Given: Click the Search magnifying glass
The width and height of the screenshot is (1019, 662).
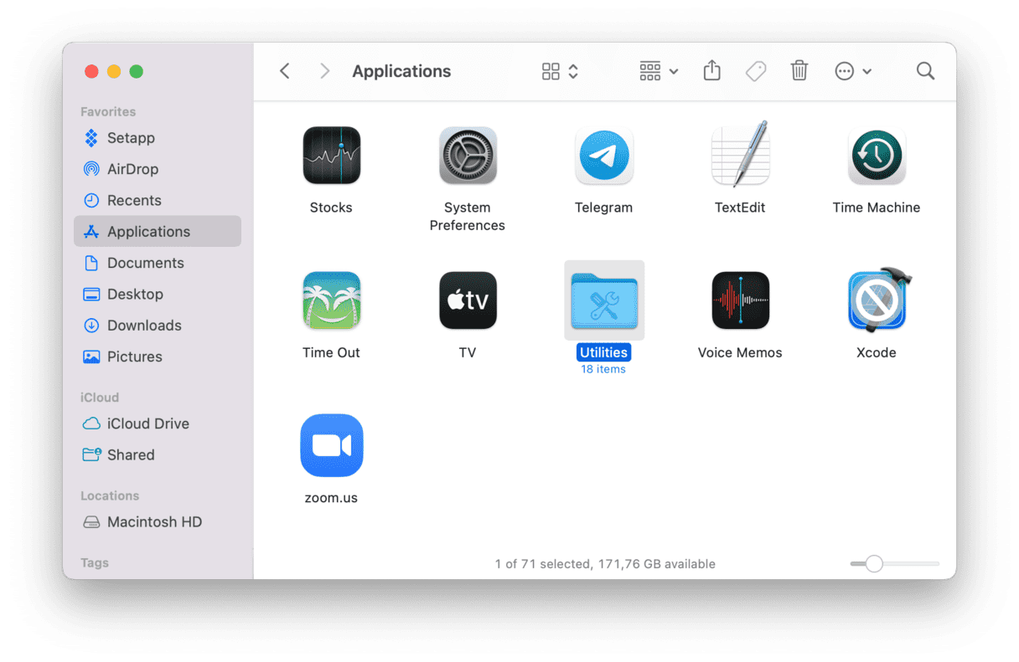Looking at the screenshot, I should 925,71.
